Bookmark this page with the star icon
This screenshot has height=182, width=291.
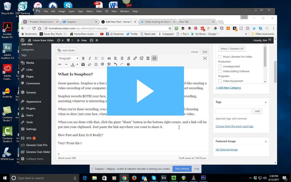point(170,29)
